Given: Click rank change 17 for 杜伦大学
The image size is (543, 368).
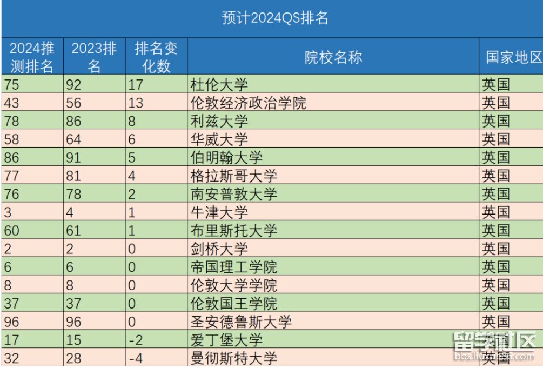Looking at the screenshot, I should (x=136, y=85).
